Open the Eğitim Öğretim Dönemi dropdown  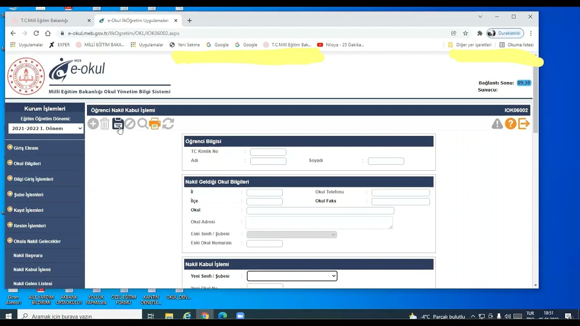(46, 129)
